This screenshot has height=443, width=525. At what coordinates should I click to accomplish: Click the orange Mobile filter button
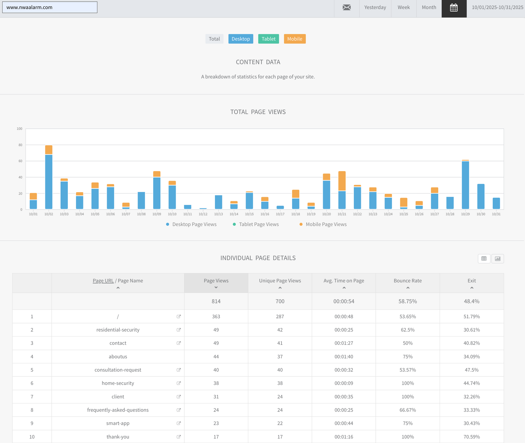pyautogui.click(x=294, y=39)
